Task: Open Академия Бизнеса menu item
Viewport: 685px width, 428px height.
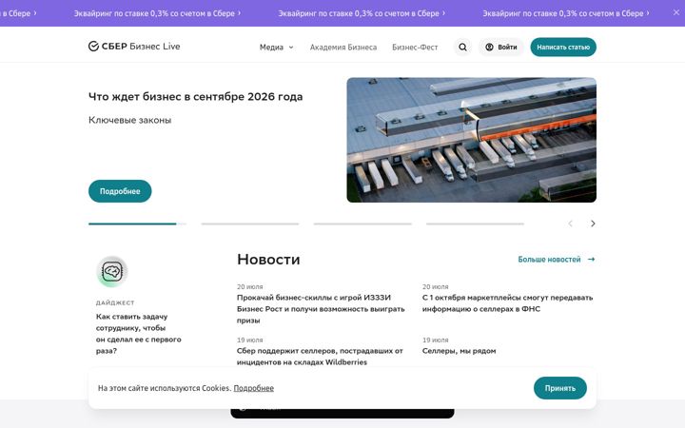Action: click(343, 48)
